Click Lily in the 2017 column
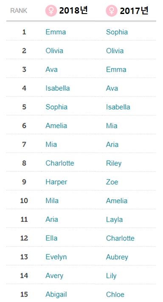 point(111,276)
